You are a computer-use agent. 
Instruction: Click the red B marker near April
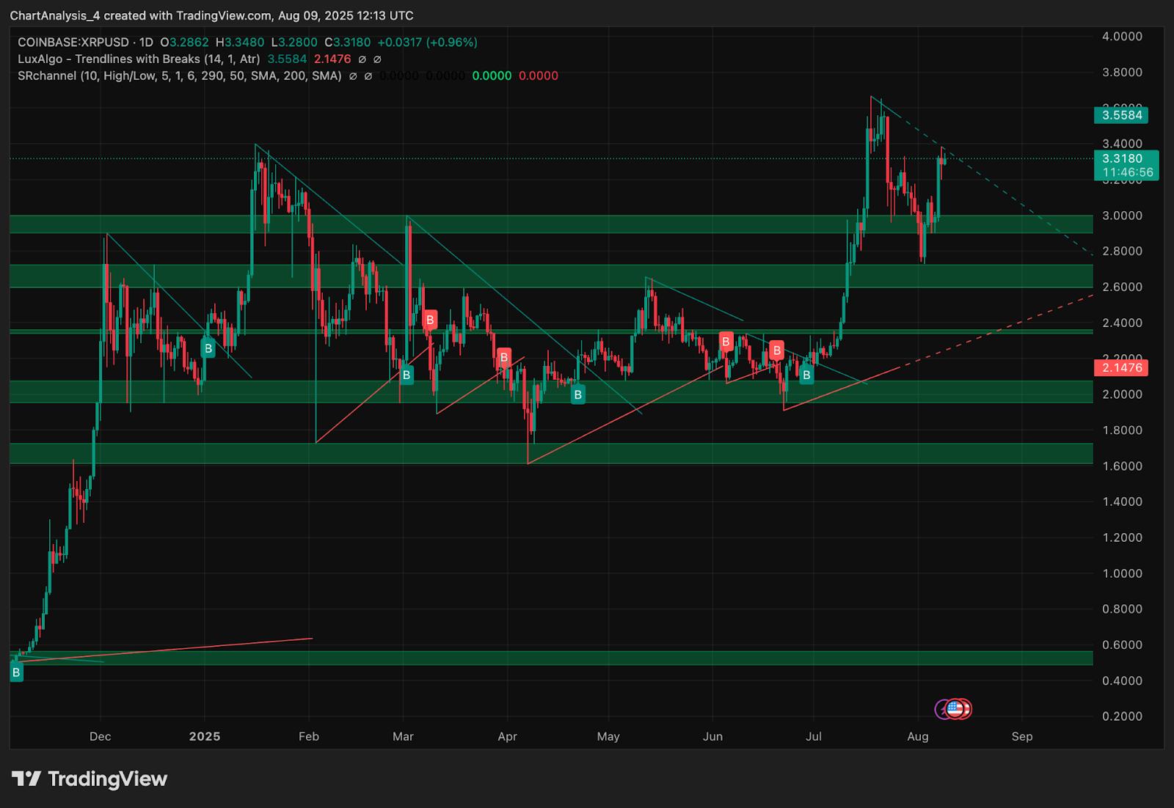pyautogui.click(x=503, y=358)
